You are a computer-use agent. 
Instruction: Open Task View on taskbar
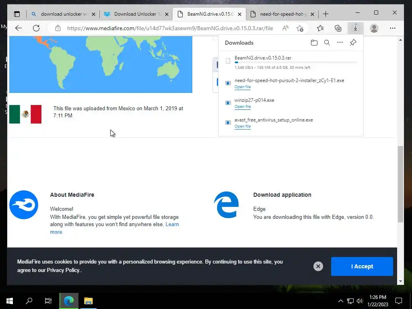click(48, 301)
